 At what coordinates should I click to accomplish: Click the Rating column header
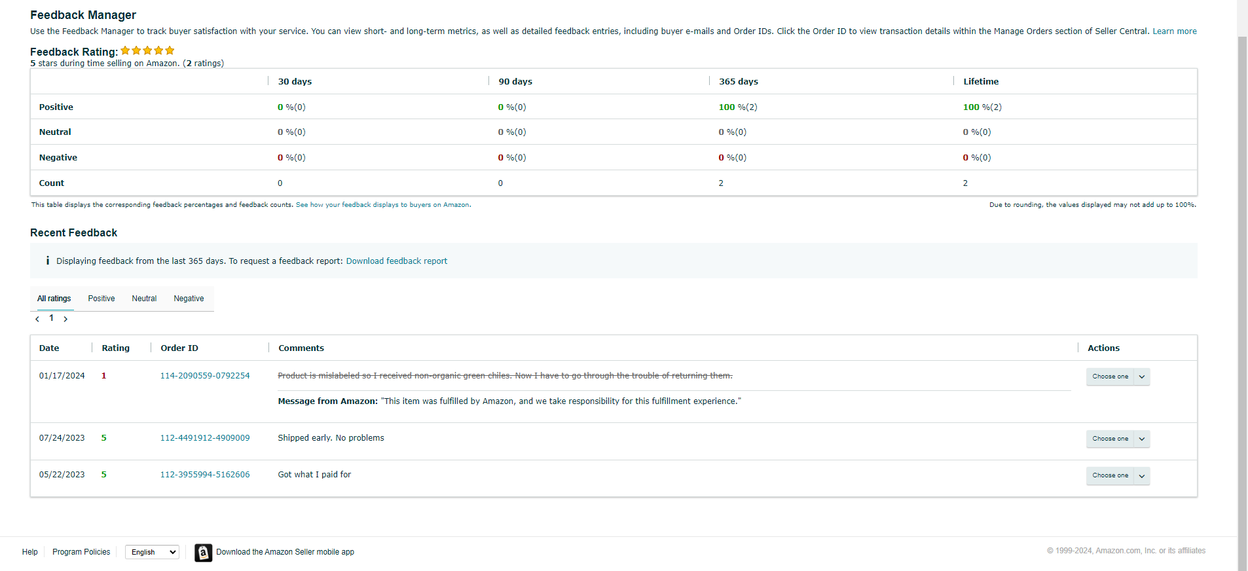(116, 348)
